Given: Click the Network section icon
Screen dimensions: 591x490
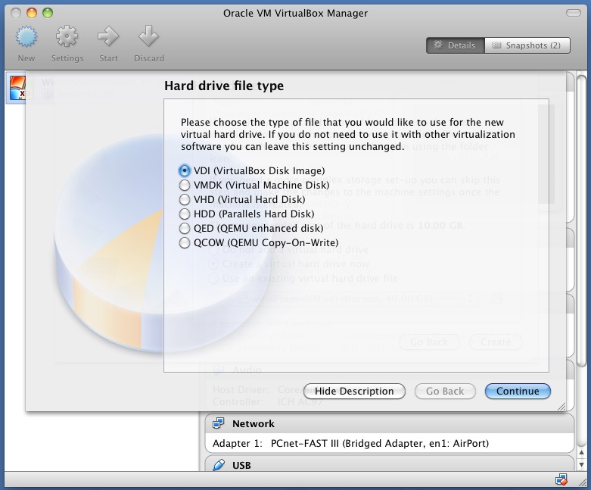Looking at the screenshot, I should [x=218, y=423].
